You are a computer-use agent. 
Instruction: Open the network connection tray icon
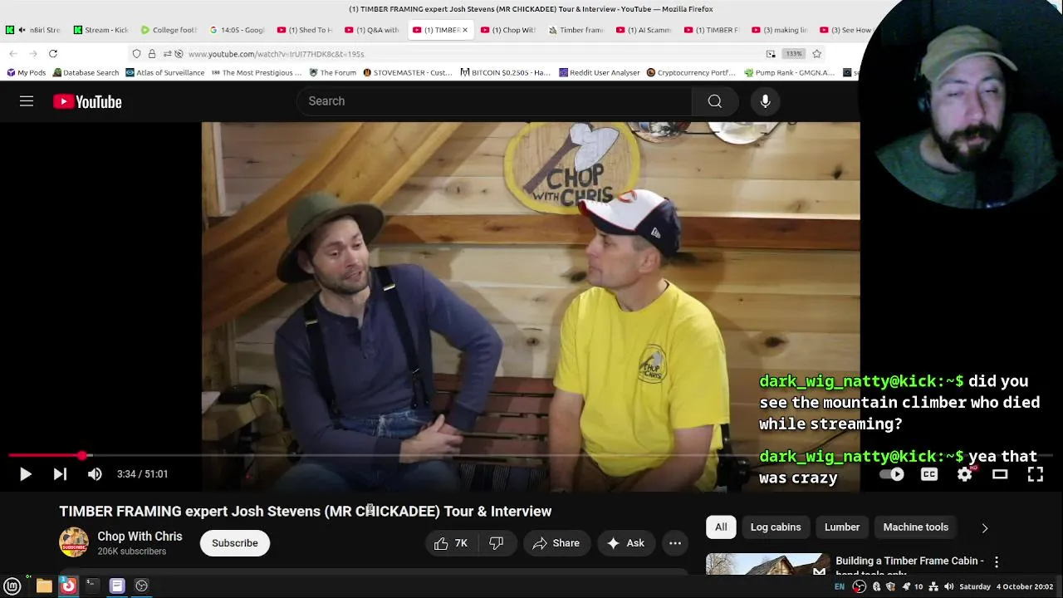[934, 586]
